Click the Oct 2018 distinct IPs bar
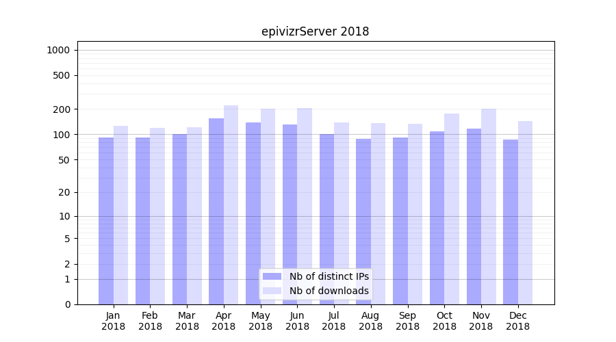616x342 pixels. point(437,218)
